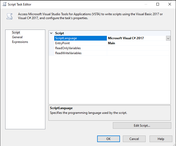Select the ScriptLanguage property row label

tap(66, 38)
